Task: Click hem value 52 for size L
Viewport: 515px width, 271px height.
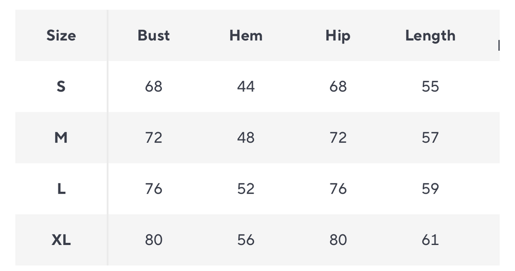Action: click(245, 189)
